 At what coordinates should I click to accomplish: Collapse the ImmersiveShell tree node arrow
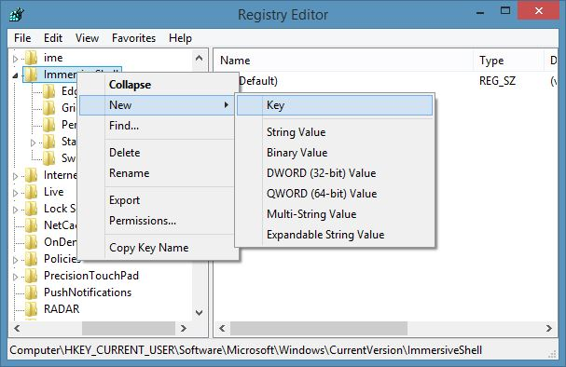point(15,75)
